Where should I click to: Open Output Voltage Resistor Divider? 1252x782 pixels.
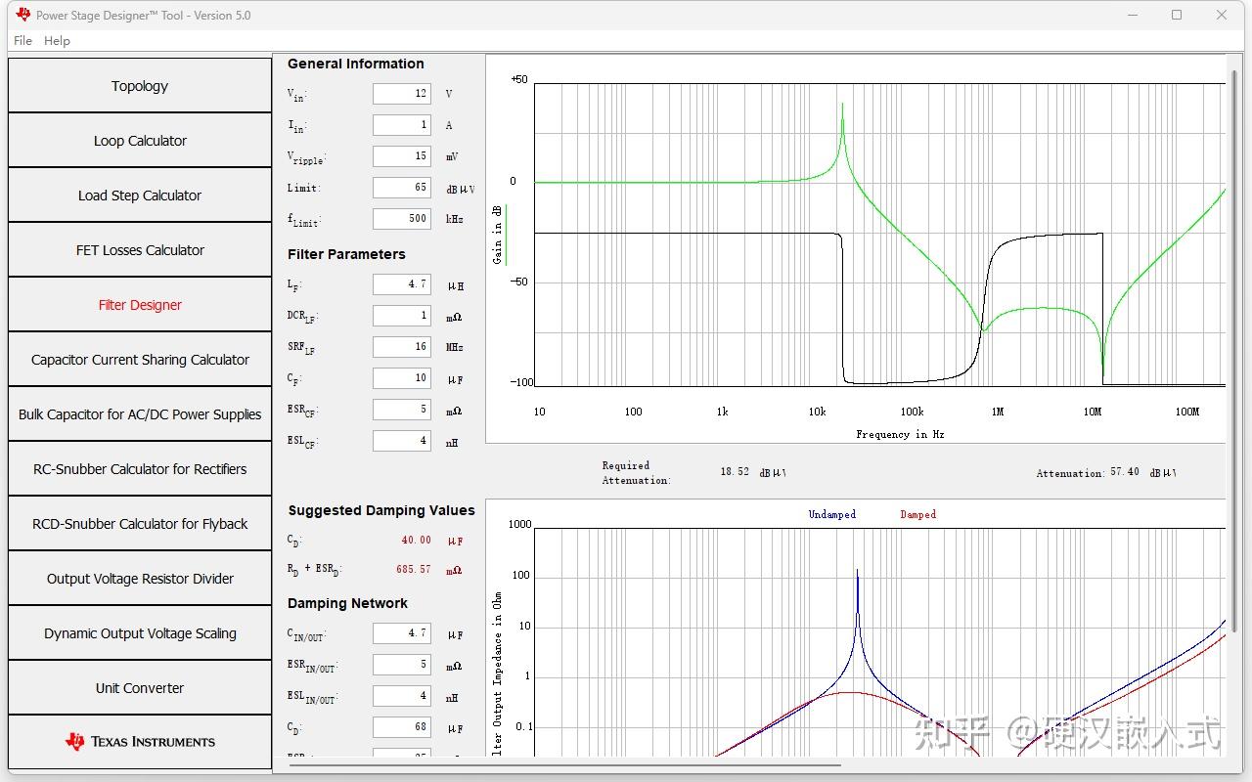click(x=140, y=579)
